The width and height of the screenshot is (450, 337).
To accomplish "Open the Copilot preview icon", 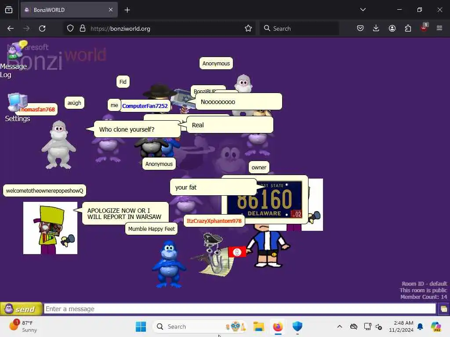I will coord(436,326).
